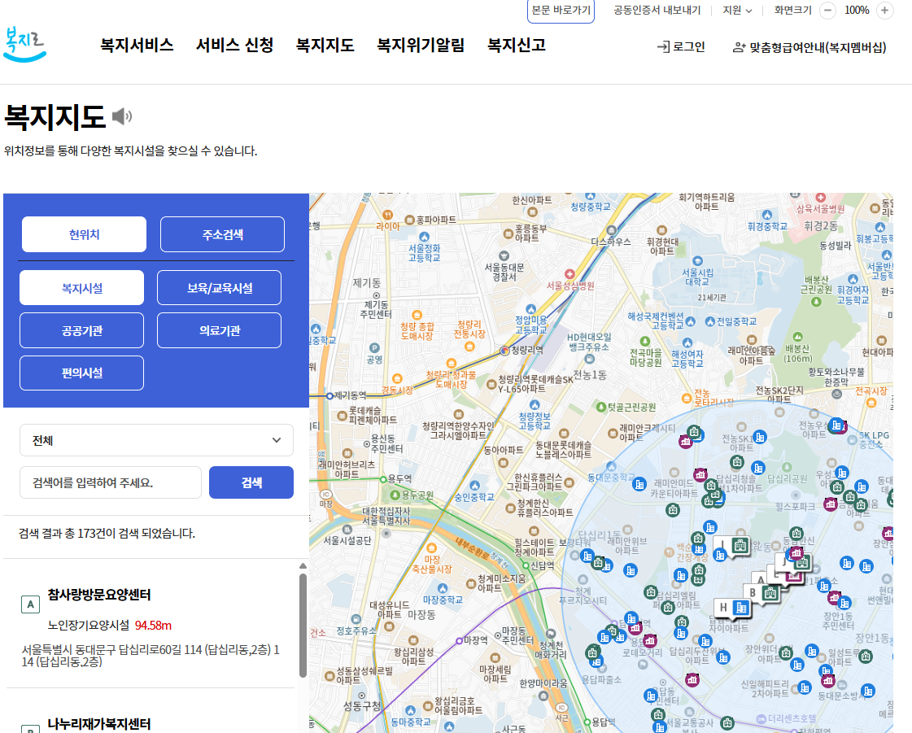Click the 검색 search button
The image size is (912, 733).
pos(251,482)
